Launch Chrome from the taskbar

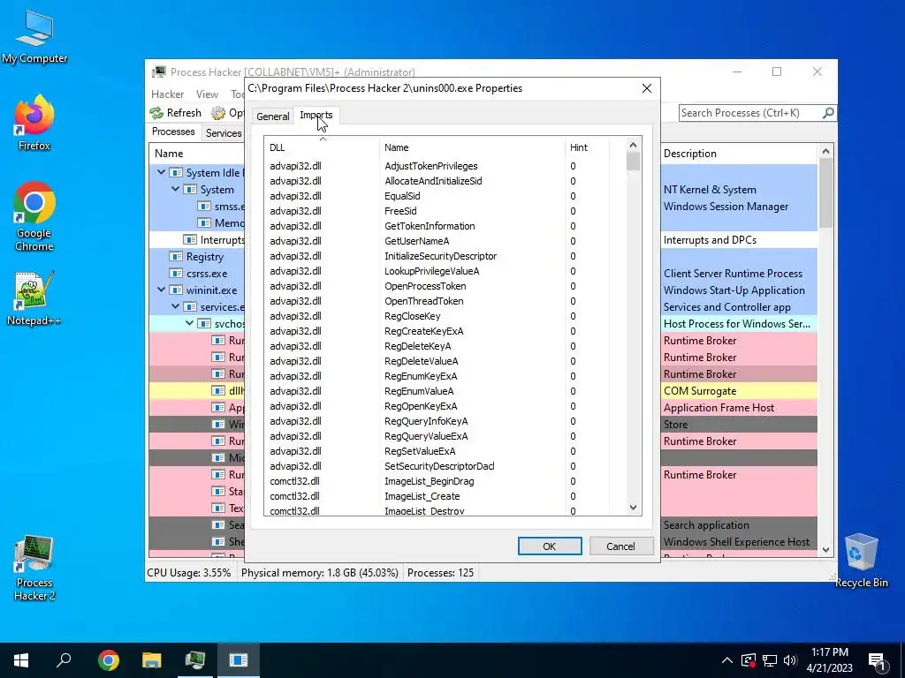point(108,659)
